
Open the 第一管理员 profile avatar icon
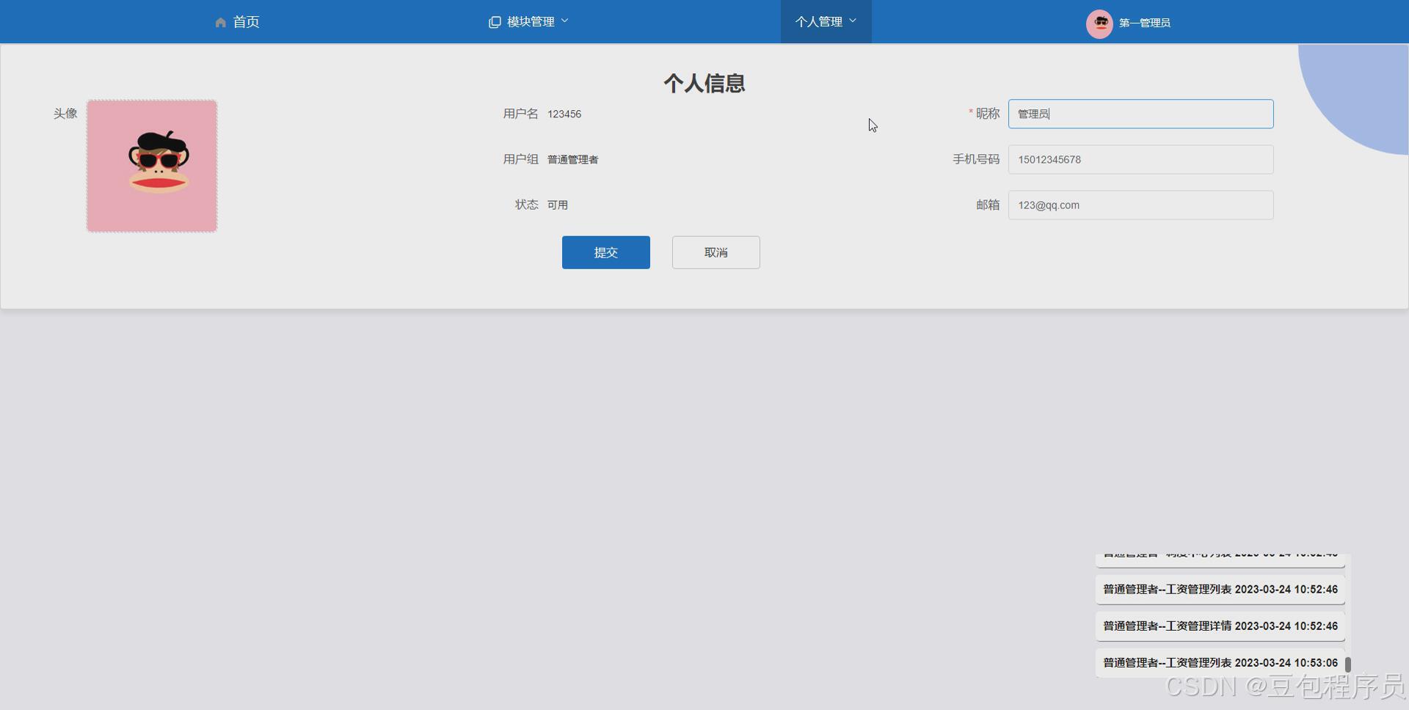coord(1099,23)
